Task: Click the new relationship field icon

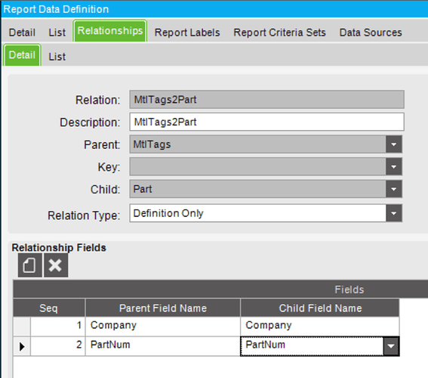Action: 30,265
